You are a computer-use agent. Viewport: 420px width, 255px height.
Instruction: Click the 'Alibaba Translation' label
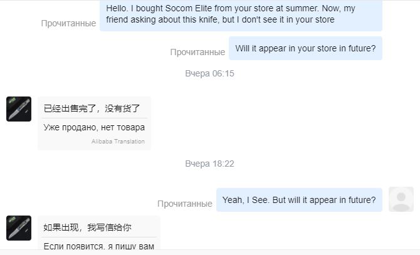click(x=118, y=142)
